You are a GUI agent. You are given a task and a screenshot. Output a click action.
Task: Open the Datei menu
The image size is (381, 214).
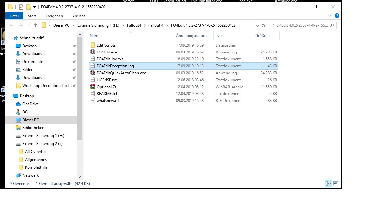(x=14, y=16)
